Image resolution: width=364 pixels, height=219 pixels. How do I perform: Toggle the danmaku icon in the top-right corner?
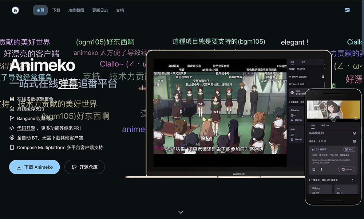pyautogui.click(x=348, y=10)
